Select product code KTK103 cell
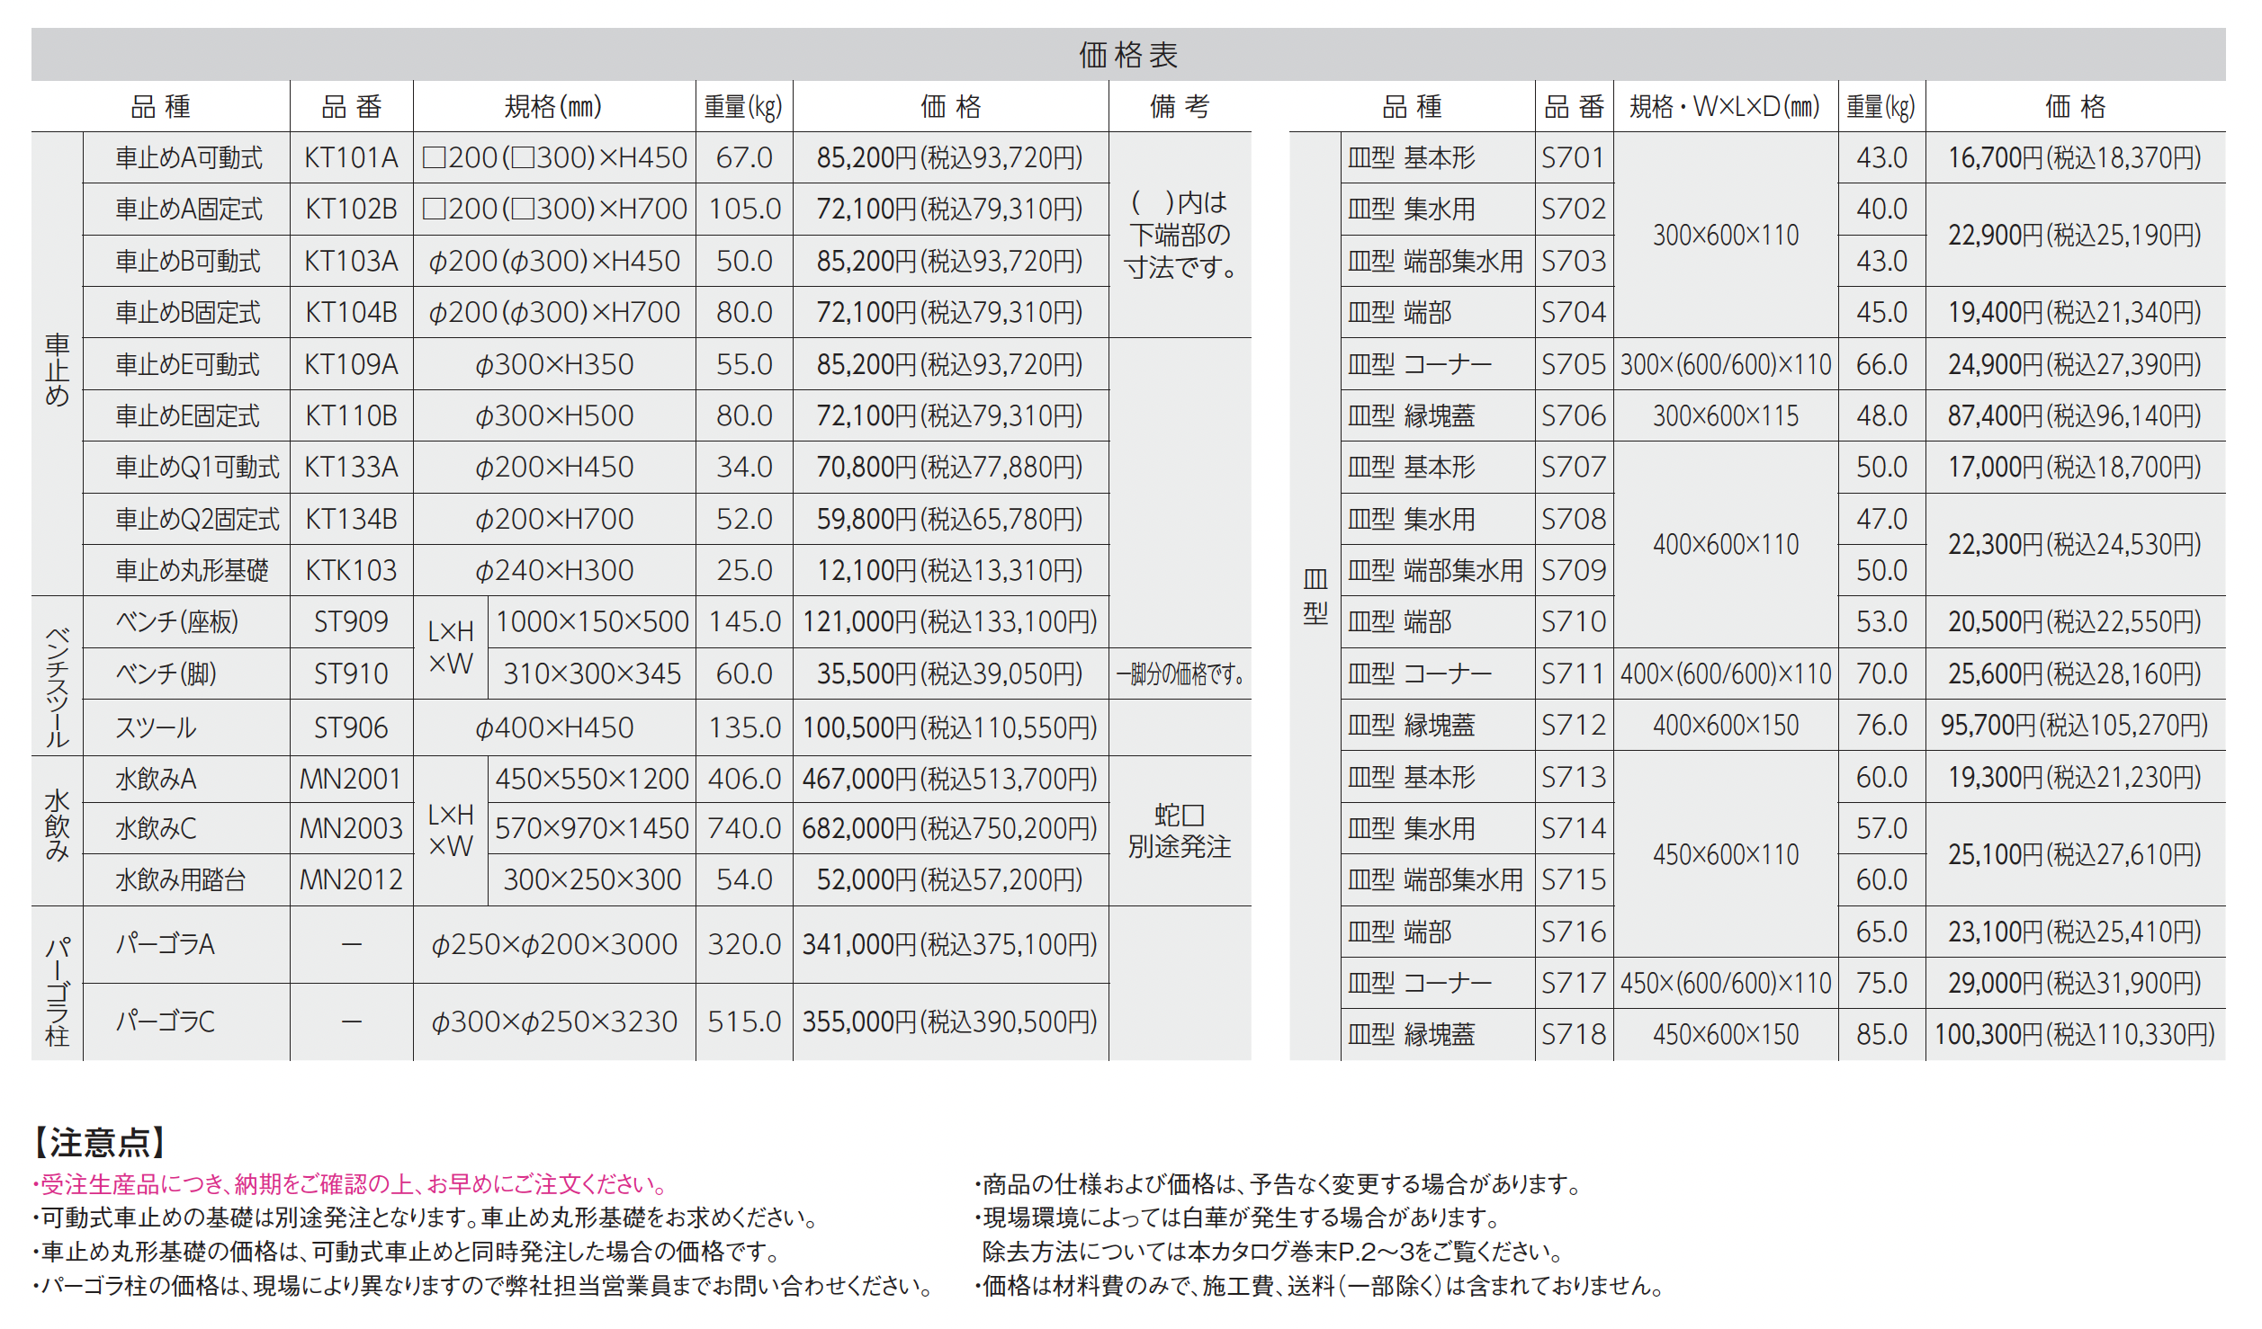The image size is (2262, 1329). tap(351, 571)
